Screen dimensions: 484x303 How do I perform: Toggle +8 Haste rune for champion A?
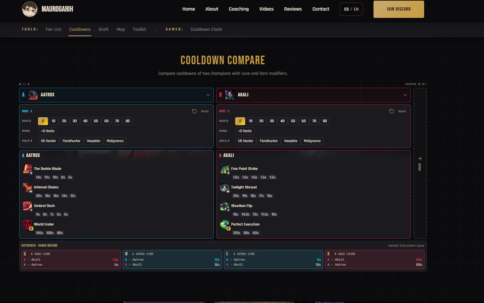pyautogui.click(x=47, y=131)
